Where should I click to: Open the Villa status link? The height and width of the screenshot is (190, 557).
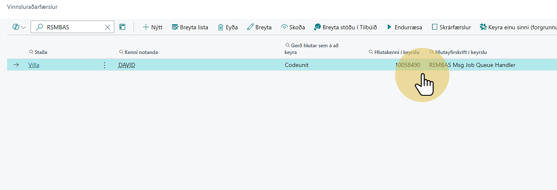34,65
